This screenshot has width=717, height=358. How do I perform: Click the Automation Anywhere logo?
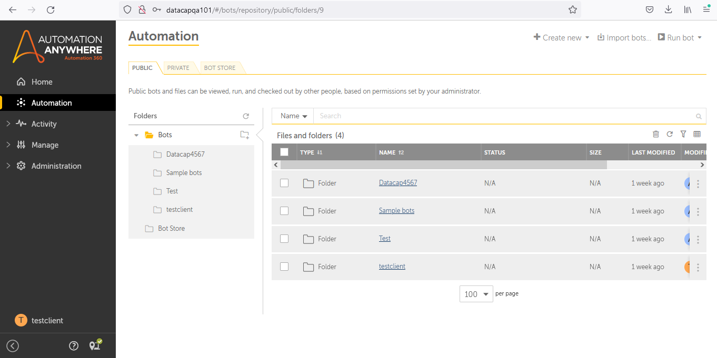tap(57, 47)
